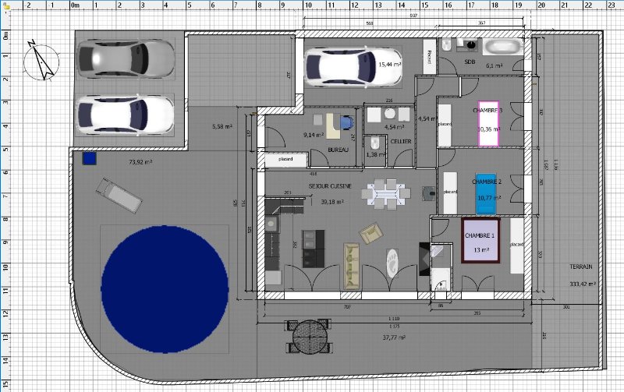Viewport: 624px width, 392px height.
Task: Select the pink-outlined bed in Chambre 3
Action: [488, 124]
